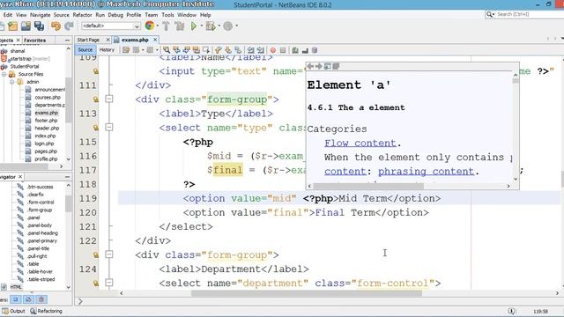Jump to next bookmark
The height and width of the screenshot is (317, 564).
(228, 50)
